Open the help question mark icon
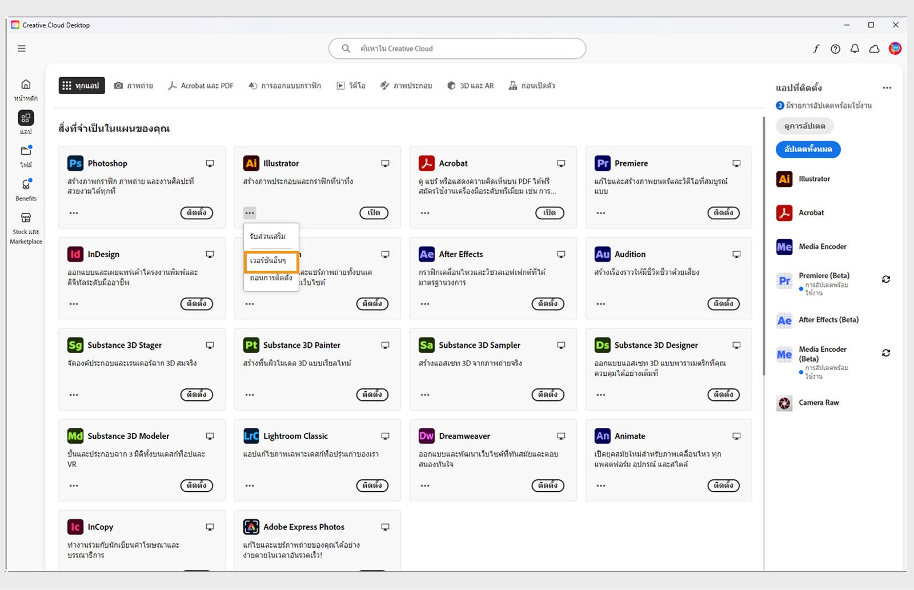914x590 pixels. click(835, 49)
